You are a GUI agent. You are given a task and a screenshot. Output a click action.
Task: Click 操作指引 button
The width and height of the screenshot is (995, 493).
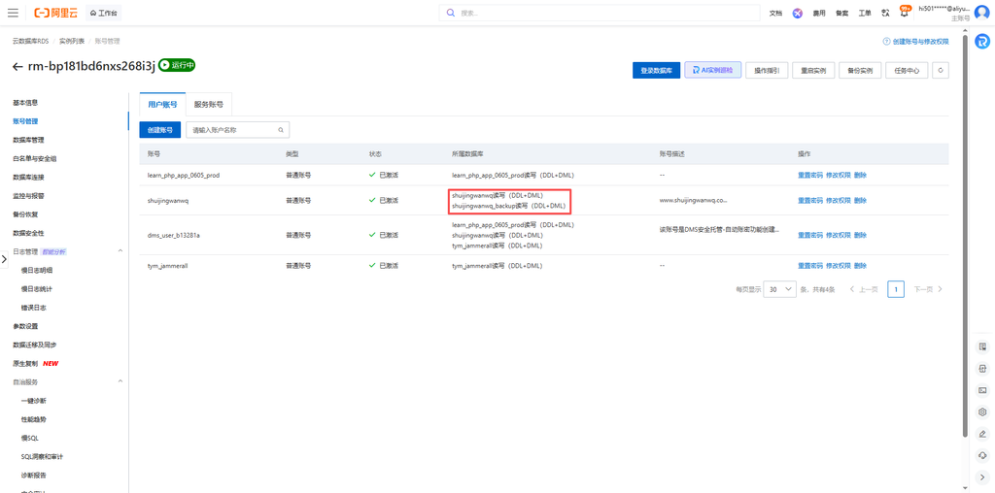click(x=767, y=70)
